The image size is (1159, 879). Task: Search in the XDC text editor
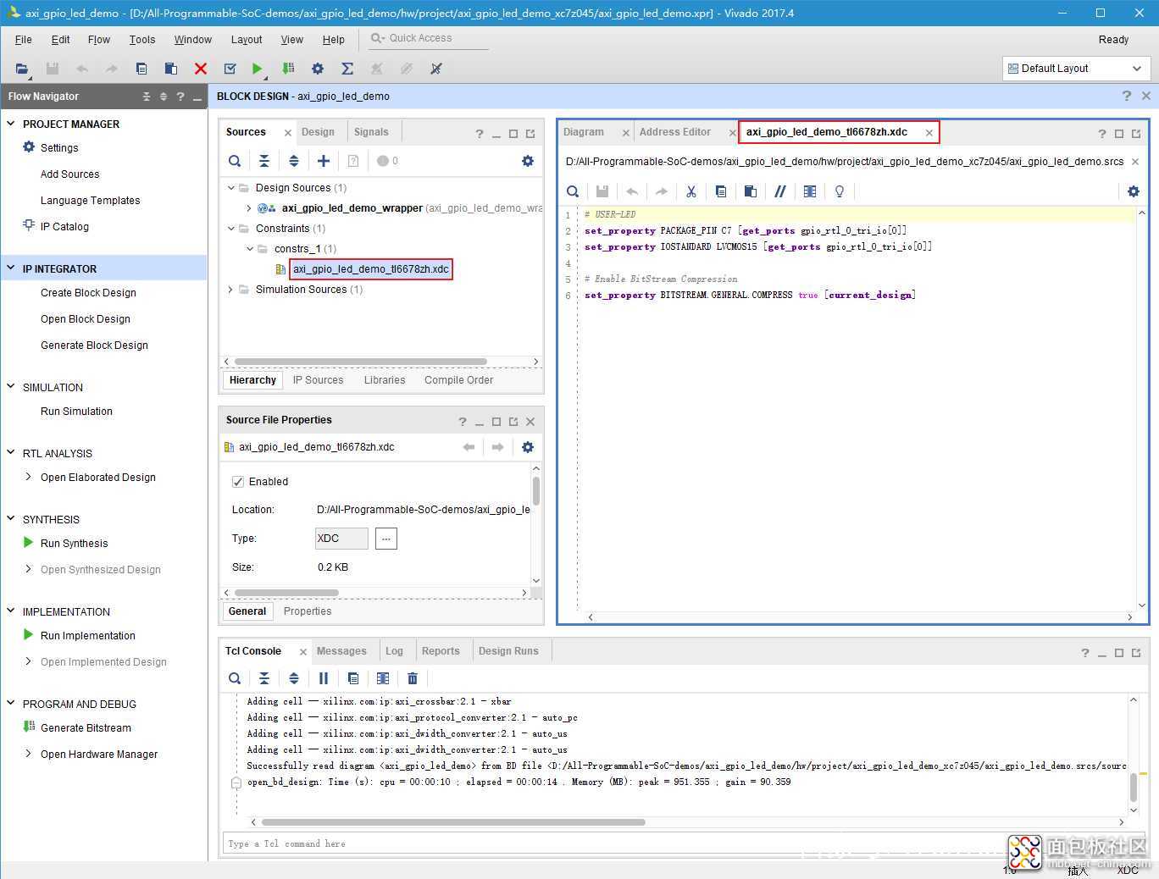click(x=573, y=191)
